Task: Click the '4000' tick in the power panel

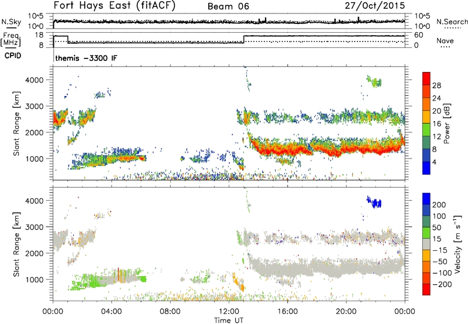Action: (x=35, y=80)
